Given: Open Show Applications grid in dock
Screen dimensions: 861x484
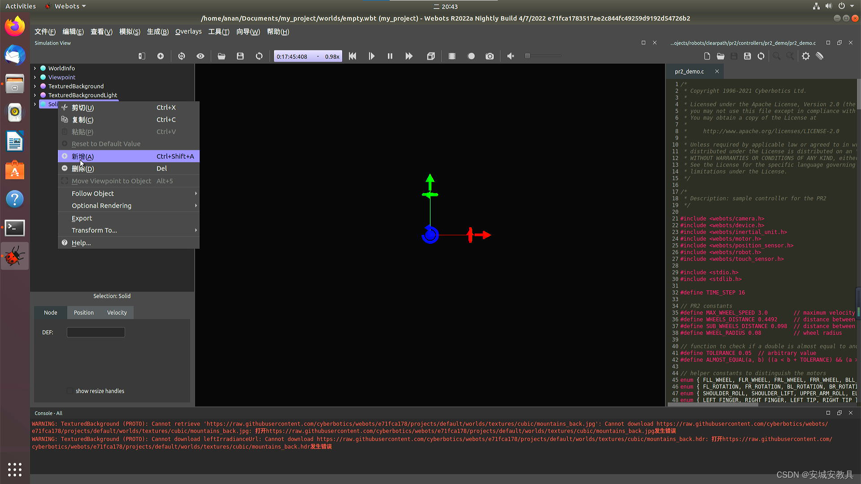Looking at the screenshot, I should (x=15, y=470).
